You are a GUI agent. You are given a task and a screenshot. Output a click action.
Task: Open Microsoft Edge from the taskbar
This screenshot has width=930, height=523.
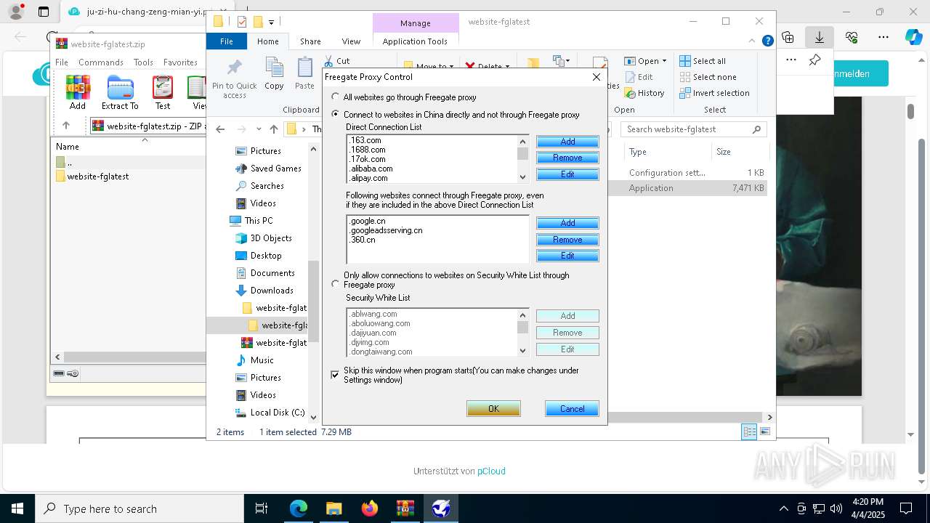coord(299,508)
